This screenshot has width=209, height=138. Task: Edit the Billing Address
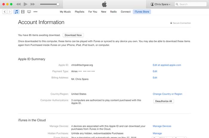click(x=155, y=78)
